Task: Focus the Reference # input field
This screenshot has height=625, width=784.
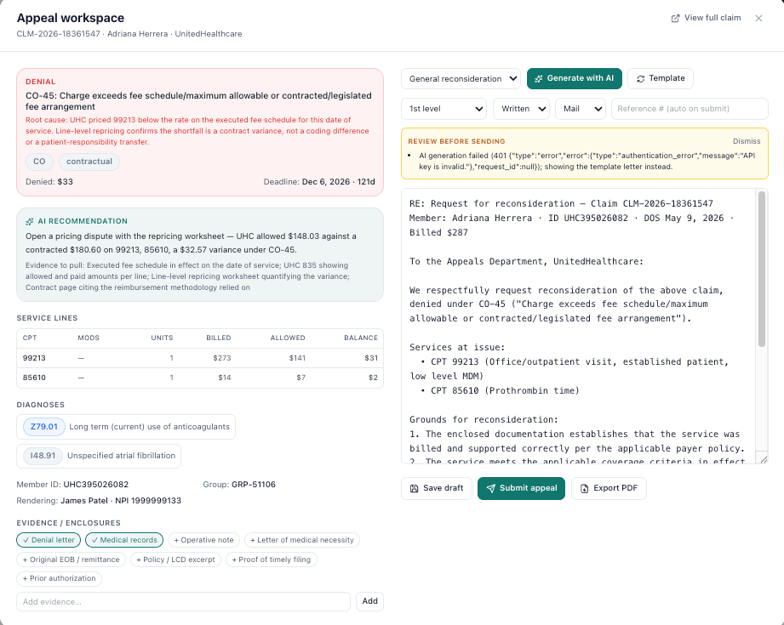Action: click(x=690, y=109)
